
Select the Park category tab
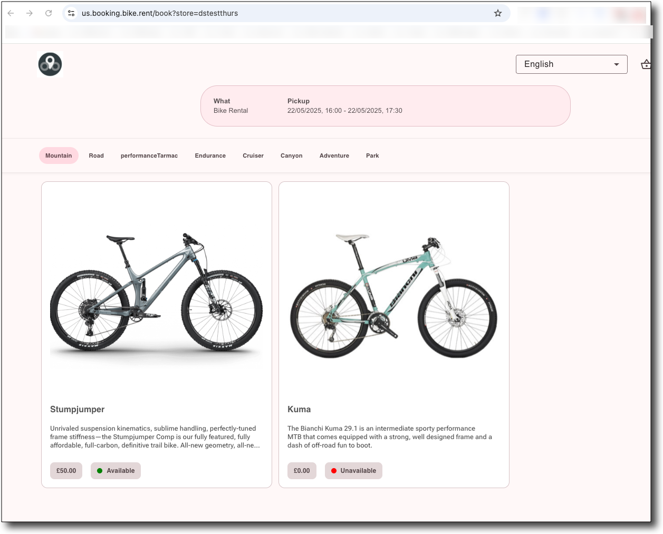(x=372, y=156)
